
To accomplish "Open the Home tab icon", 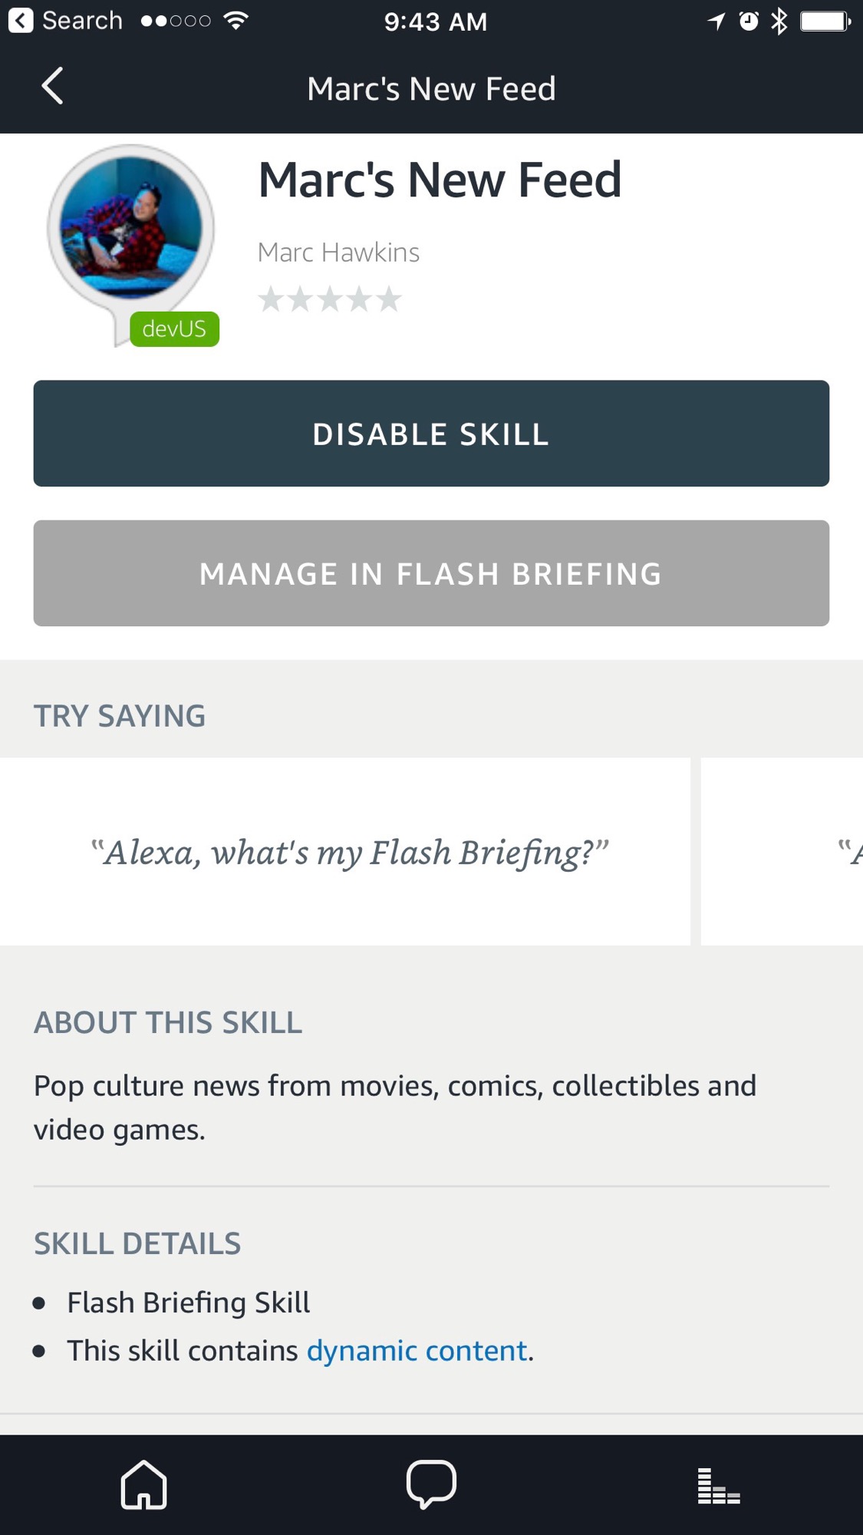I will point(143,1484).
